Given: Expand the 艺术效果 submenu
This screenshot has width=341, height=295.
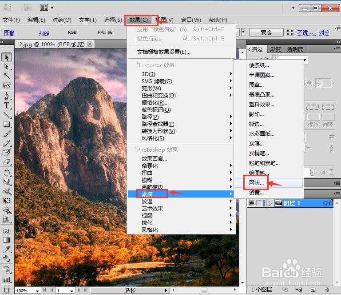Looking at the screenshot, I should click(181, 209).
